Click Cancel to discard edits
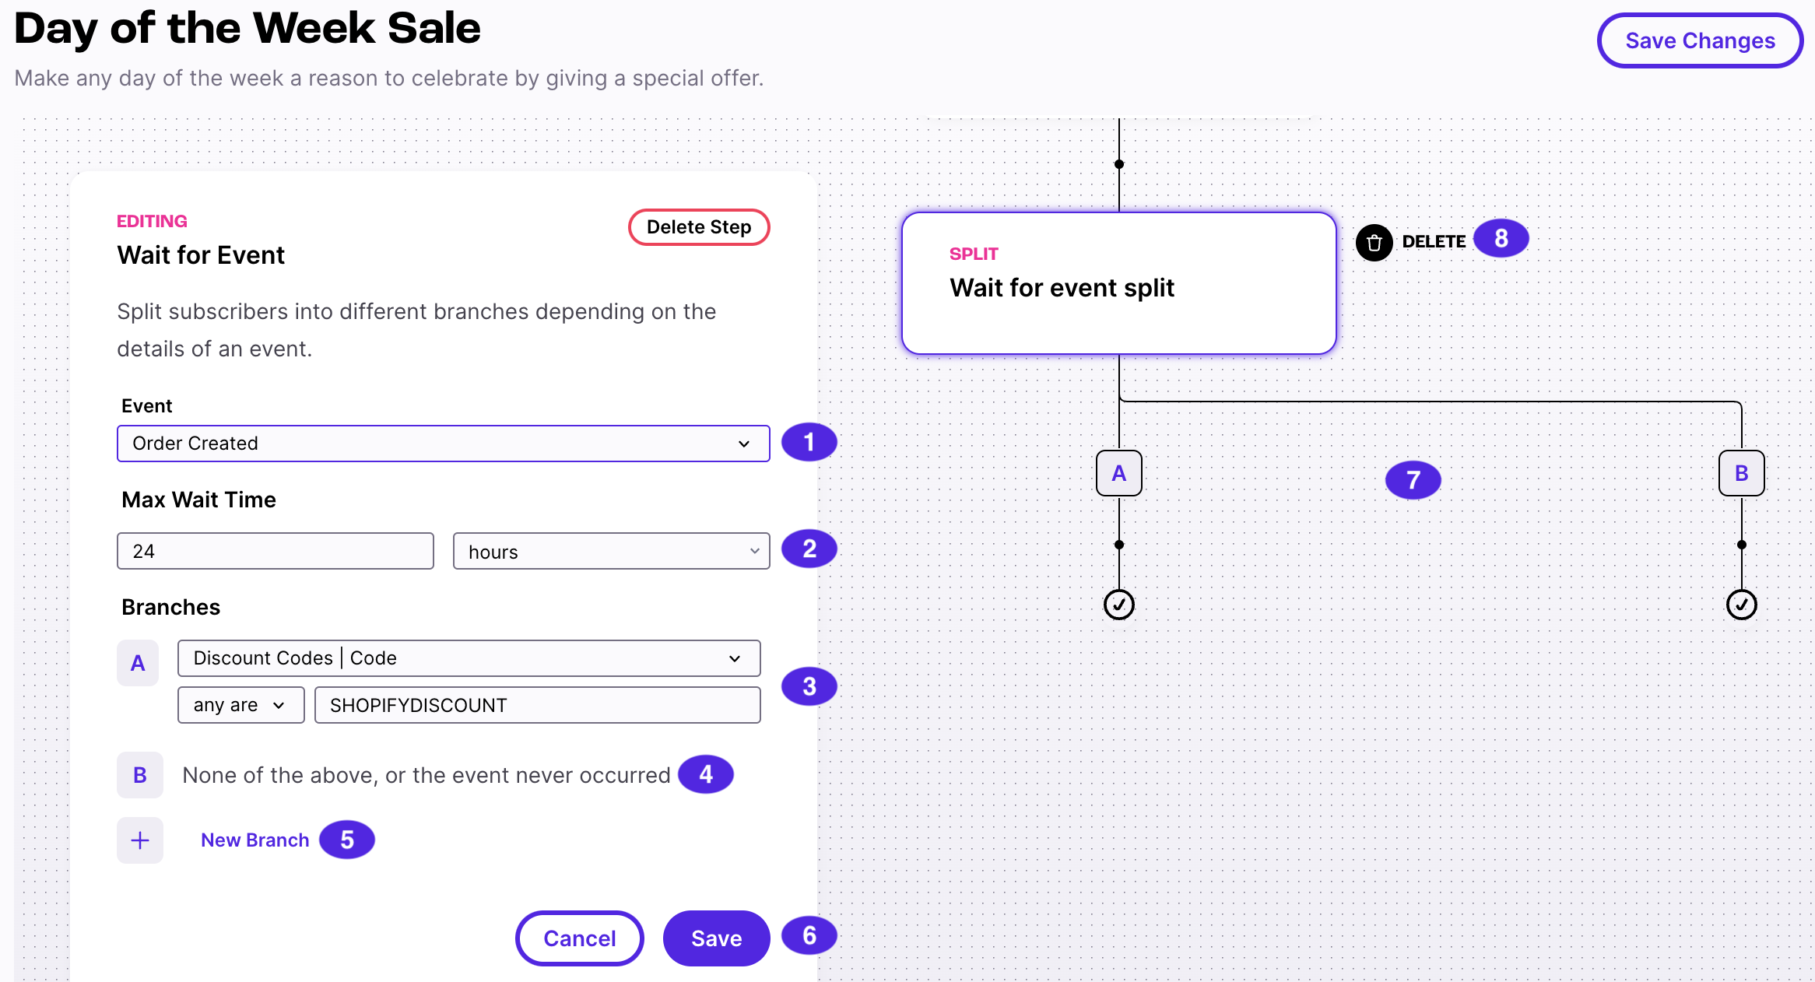Image resolution: width=1815 pixels, height=982 pixels. point(579,938)
